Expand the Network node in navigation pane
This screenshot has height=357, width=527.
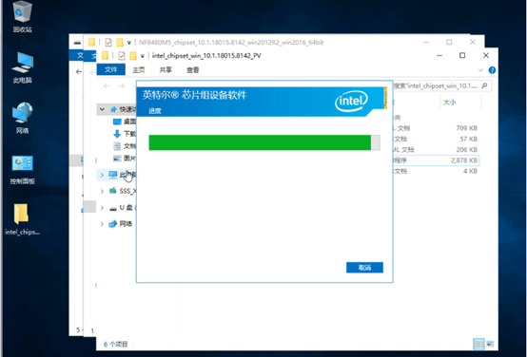pos(102,224)
